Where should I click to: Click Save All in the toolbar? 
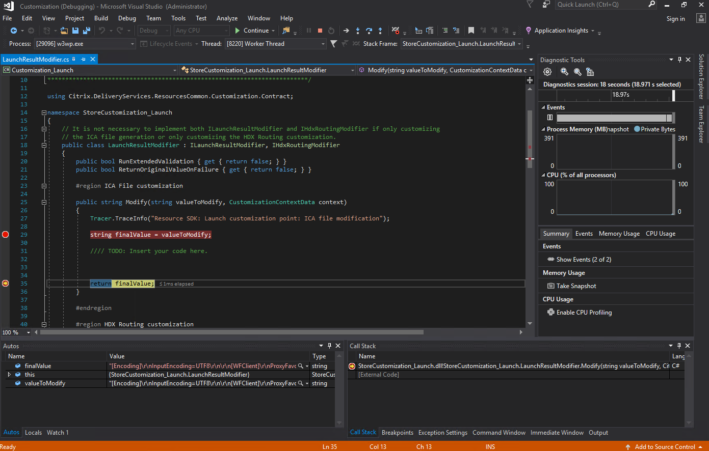86,31
